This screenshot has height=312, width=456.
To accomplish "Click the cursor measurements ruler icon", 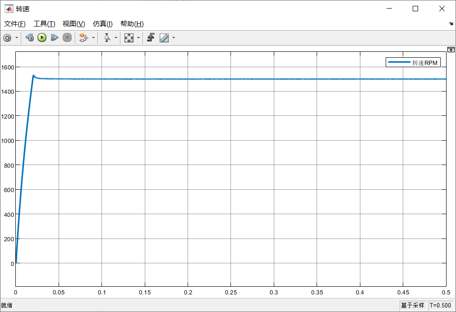I will pos(164,38).
